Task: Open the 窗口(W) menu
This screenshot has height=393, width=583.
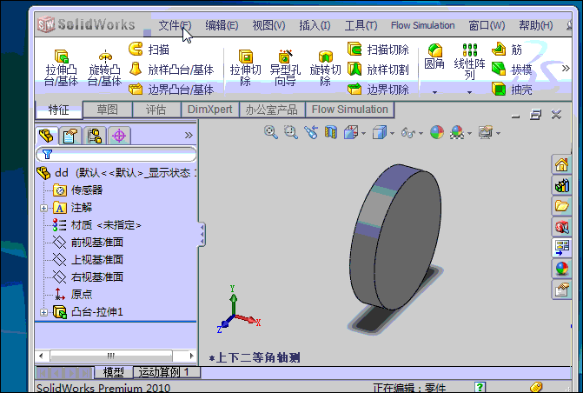Action: coord(487,25)
